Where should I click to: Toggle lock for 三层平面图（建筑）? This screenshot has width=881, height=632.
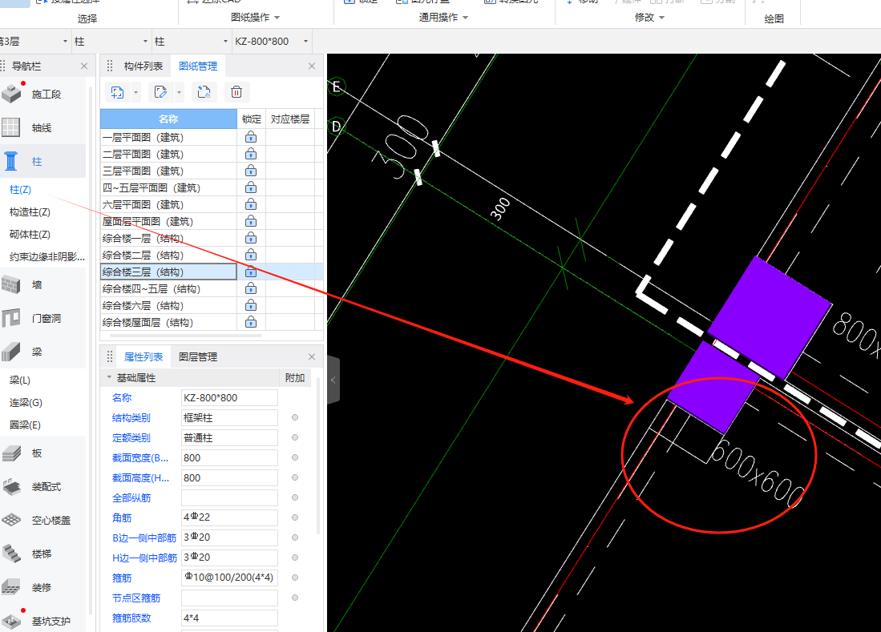(x=251, y=171)
